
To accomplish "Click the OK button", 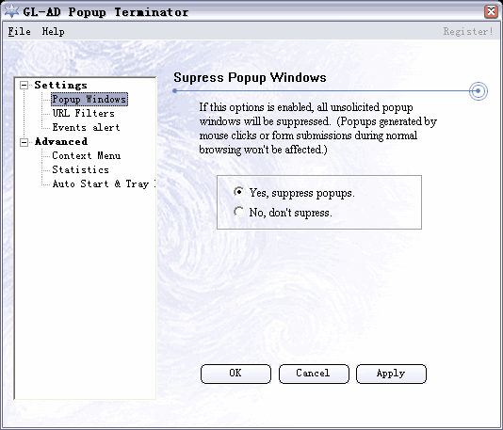I will pyautogui.click(x=235, y=374).
